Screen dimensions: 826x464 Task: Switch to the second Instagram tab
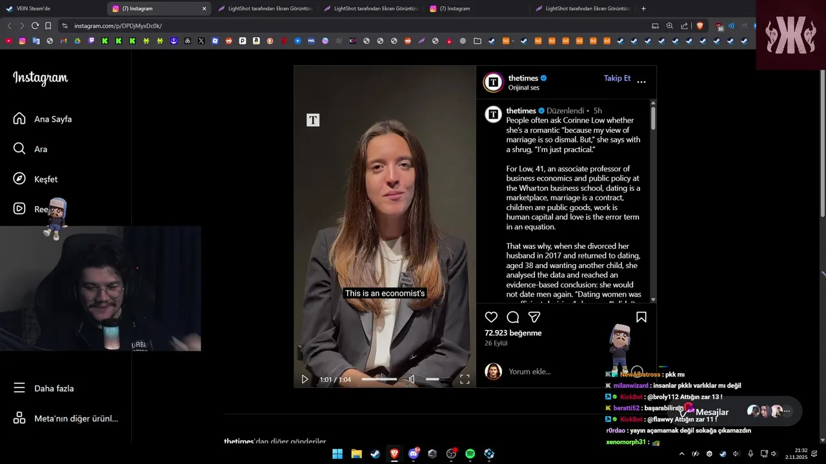point(478,8)
